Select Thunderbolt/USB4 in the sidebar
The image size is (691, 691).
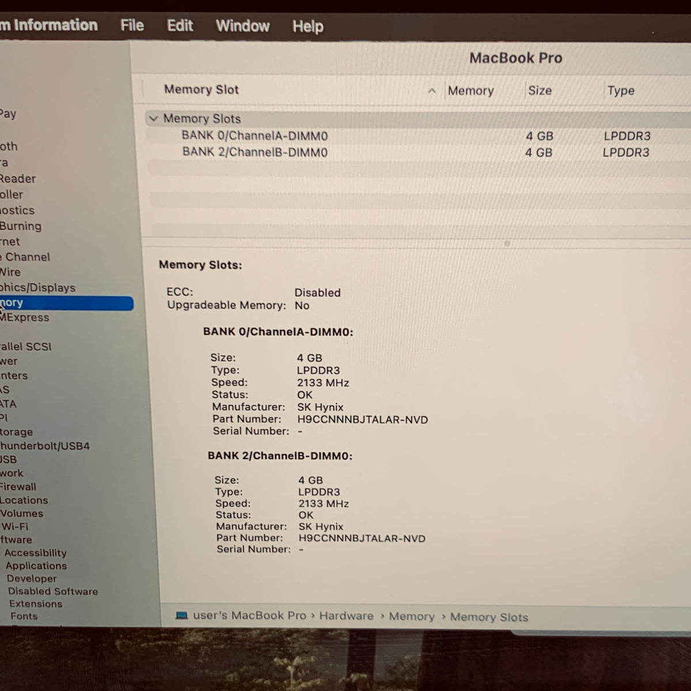pos(45,446)
